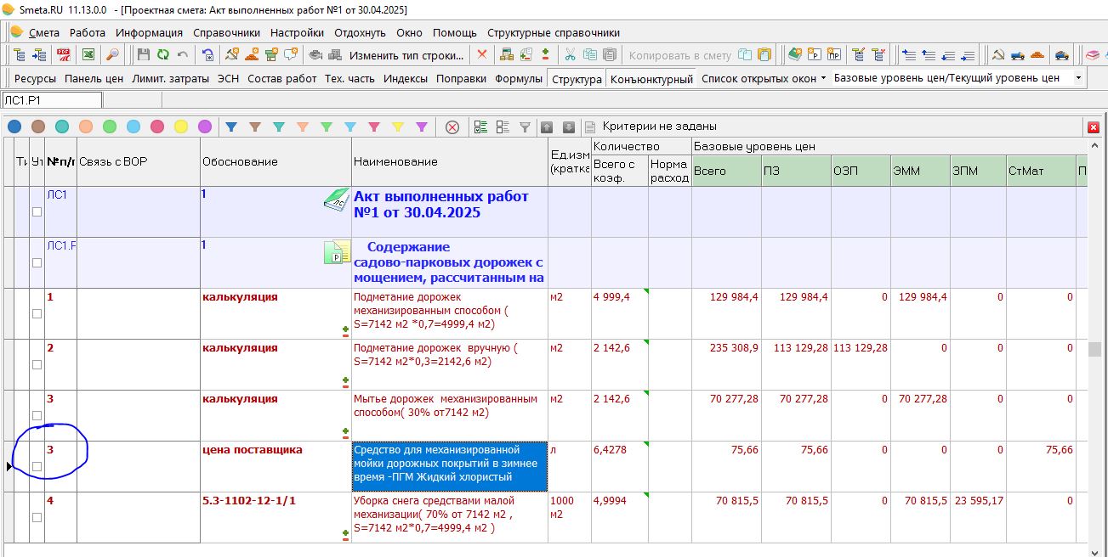
Task: Open the Базовые уровень цен dropdown arrow
Action: tap(1078, 78)
